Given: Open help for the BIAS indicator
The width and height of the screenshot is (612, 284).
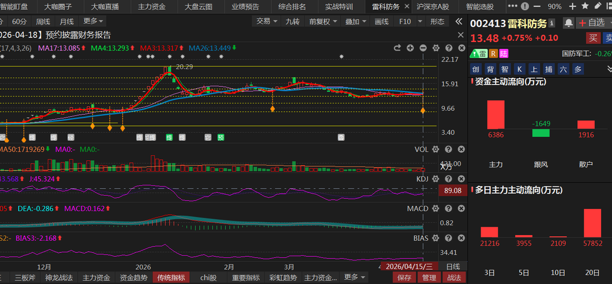Looking at the screenshot, I should (449, 238).
